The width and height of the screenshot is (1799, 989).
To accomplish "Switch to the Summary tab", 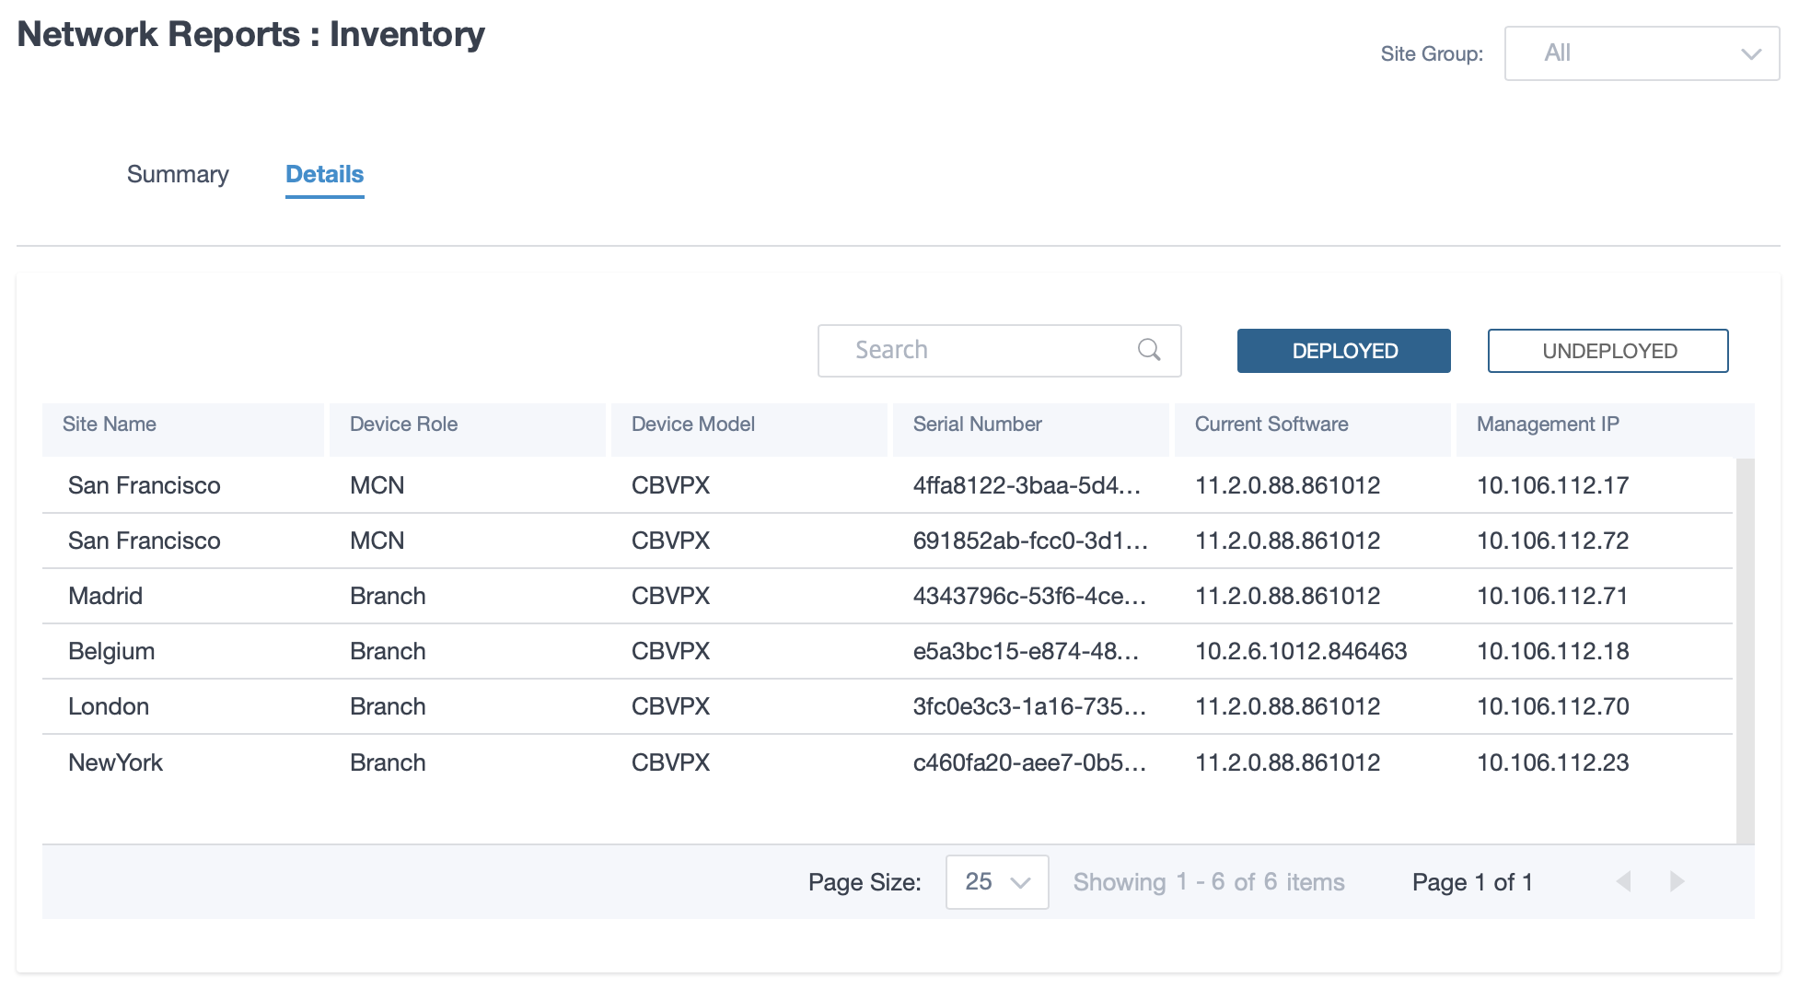I will pos(178,174).
